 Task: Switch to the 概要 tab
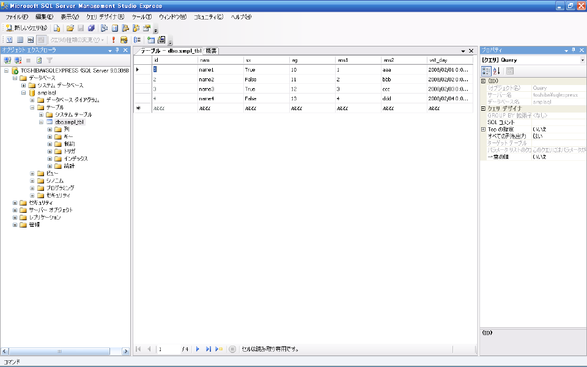(x=211, y=51)
